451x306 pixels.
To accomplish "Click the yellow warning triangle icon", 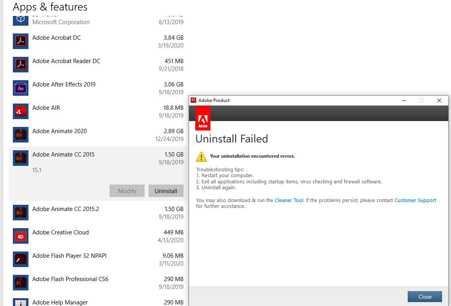I will tap(202, 157).
